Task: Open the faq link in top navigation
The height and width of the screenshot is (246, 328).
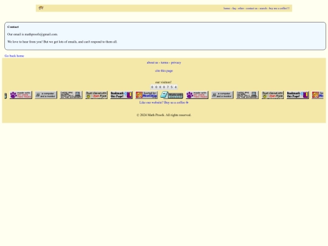Action: (x=234, y=9)
